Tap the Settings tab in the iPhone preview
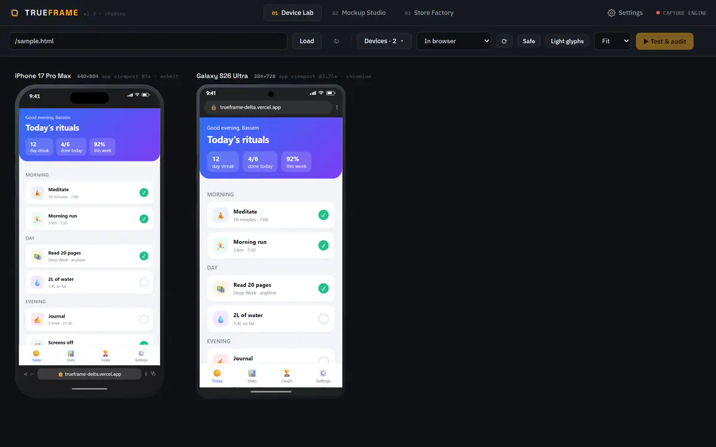The image size is (716, 447). coord(141,356)
